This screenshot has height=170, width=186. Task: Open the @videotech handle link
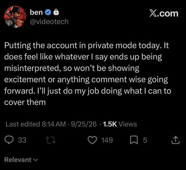pyautogui.click(x=49, y=22)
